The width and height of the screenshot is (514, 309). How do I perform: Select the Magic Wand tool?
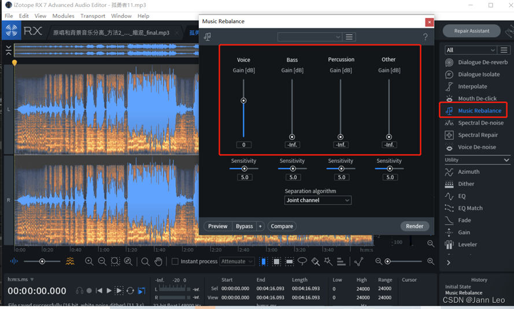coord(328,261)
